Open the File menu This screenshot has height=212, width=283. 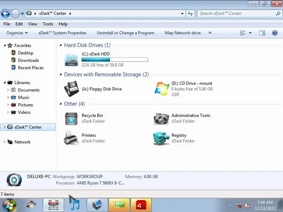[7, 24]
